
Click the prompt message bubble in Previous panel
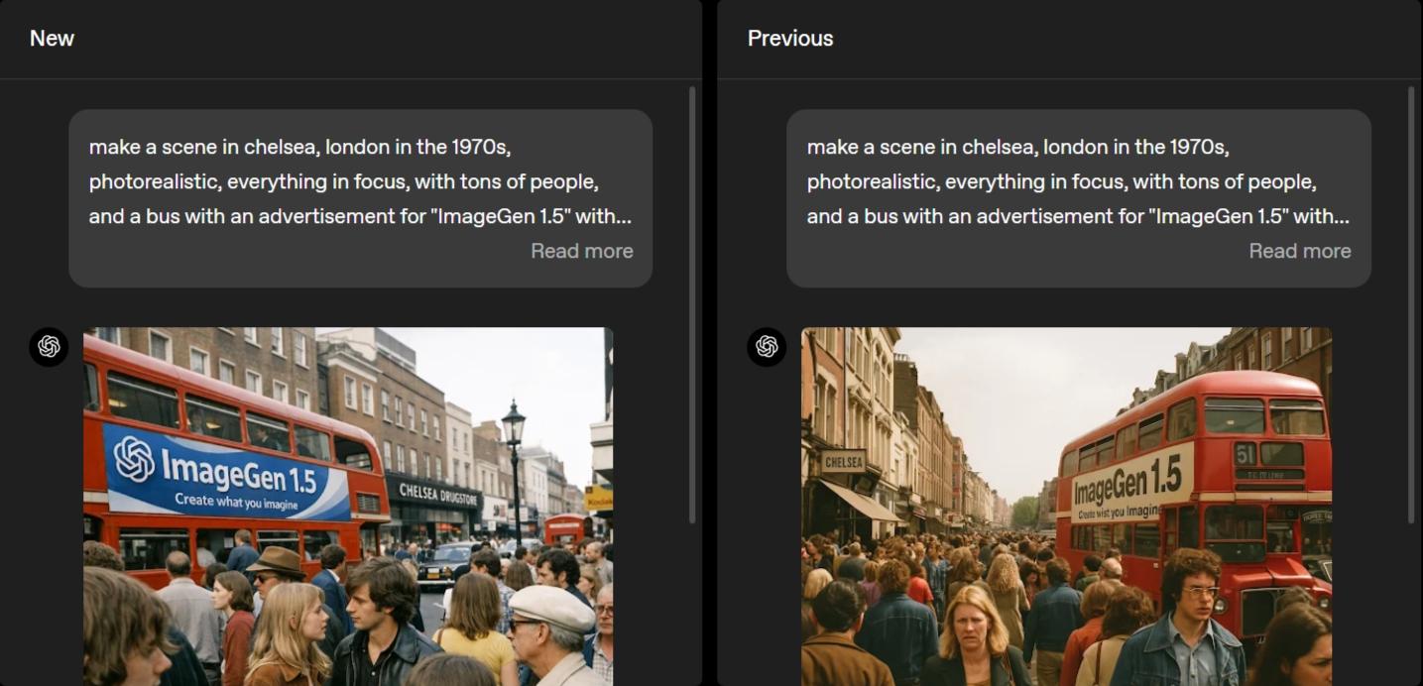(1079, 198)
